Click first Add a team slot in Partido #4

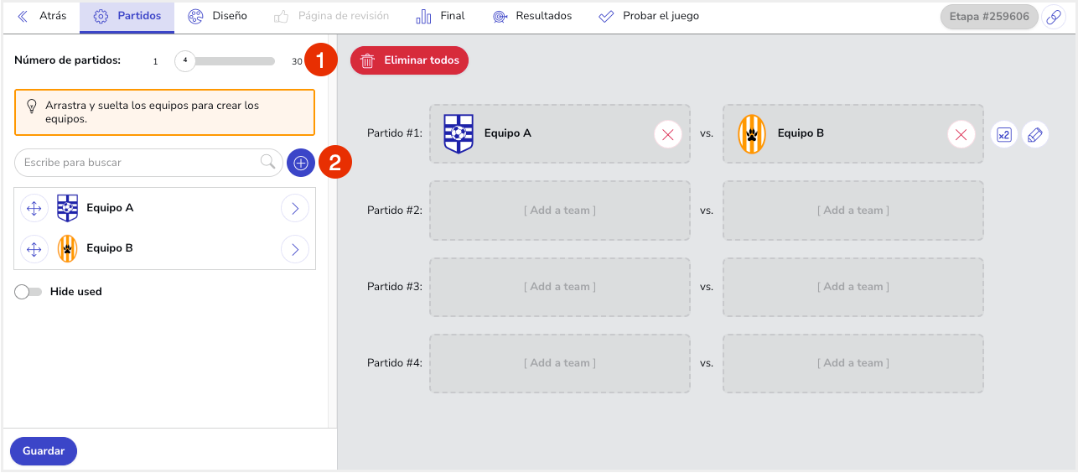(x=560, y=363)
